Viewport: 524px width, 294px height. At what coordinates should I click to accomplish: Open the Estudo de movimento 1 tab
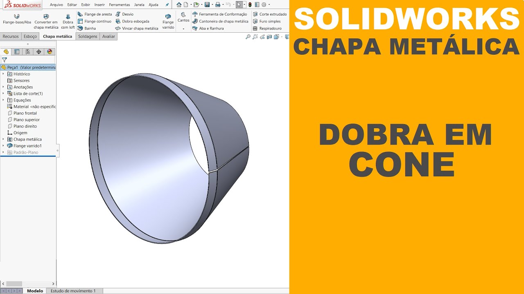(x=73, y=291)
